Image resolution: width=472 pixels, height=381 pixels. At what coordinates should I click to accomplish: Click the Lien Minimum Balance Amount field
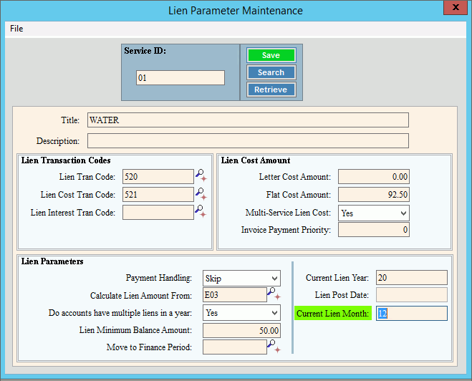coord(241,330)
